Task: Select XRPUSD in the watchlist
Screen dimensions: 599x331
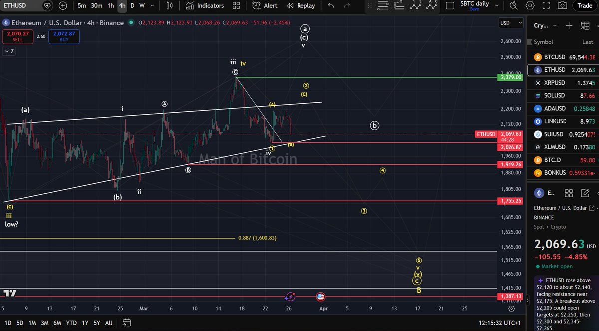Action: tap(563, 83)
